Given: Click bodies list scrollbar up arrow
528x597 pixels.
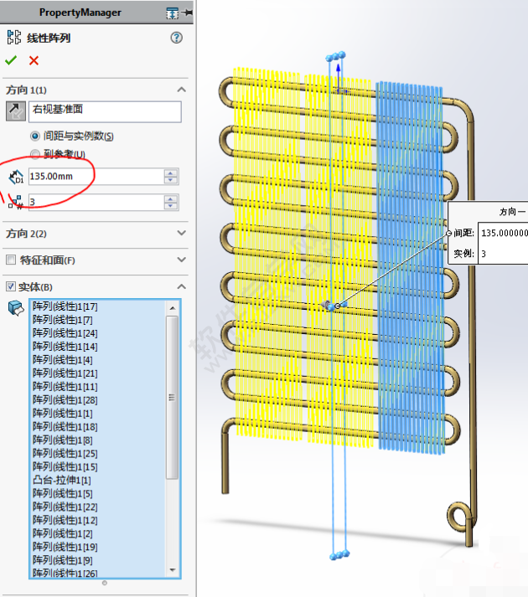Looking at the screenshot, I should (173, 307).
